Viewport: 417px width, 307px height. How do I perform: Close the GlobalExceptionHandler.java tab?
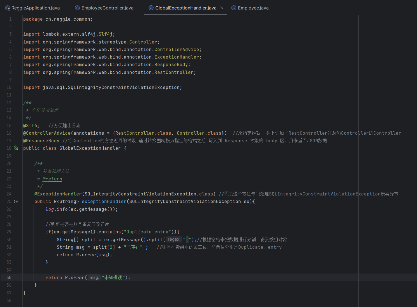222,8
